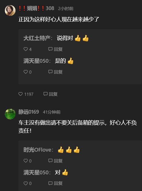142x191 pixels.
Task: Click reply bubble icon under 时光OFlove's comment
Action: pos(50,161)
